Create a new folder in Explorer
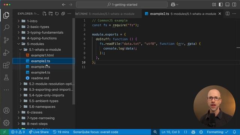Image resolution: width=240 pixels, height=135 pixels. pyautogui.click(x=51, y=13)
